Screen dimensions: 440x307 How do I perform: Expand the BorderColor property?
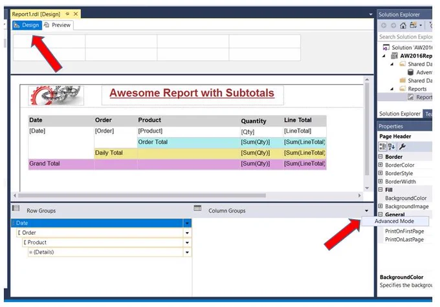tap(380, 165)
